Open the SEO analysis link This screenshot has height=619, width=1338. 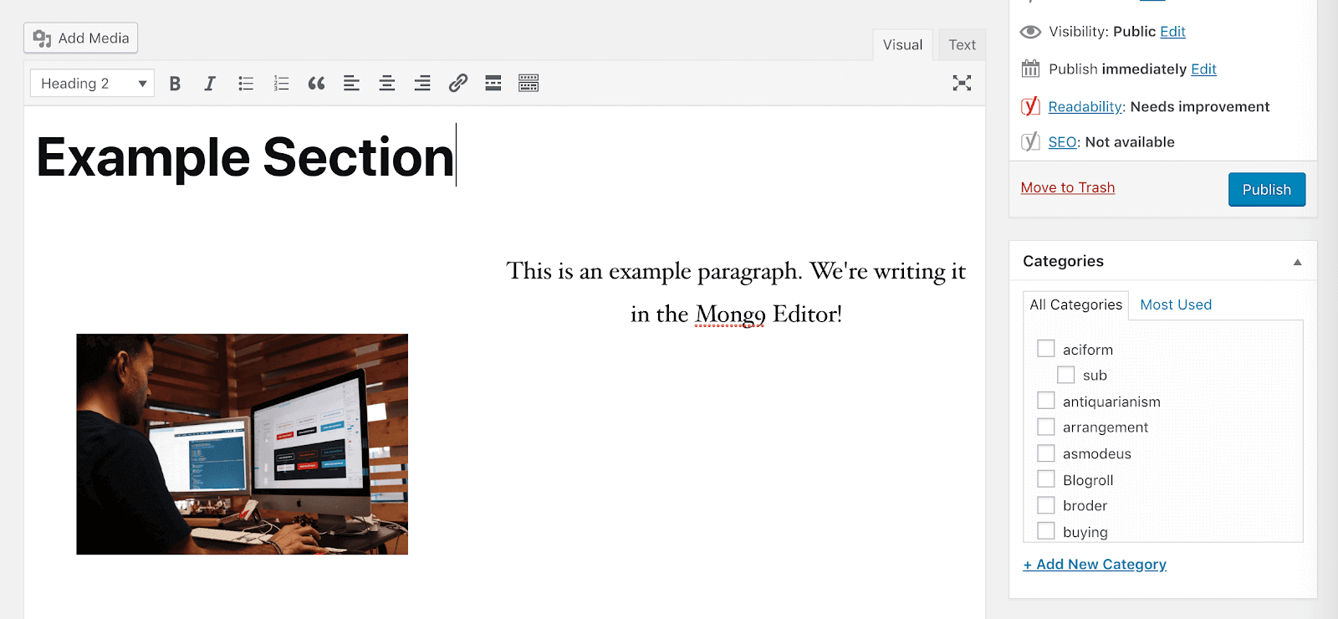click(x=1062, y=142)
